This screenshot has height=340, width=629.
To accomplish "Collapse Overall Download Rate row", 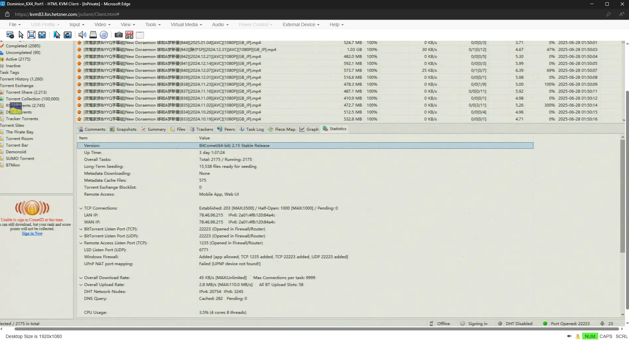I will [x=81, y=278].
